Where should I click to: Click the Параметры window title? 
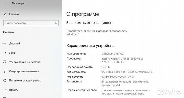pos(18,3)
